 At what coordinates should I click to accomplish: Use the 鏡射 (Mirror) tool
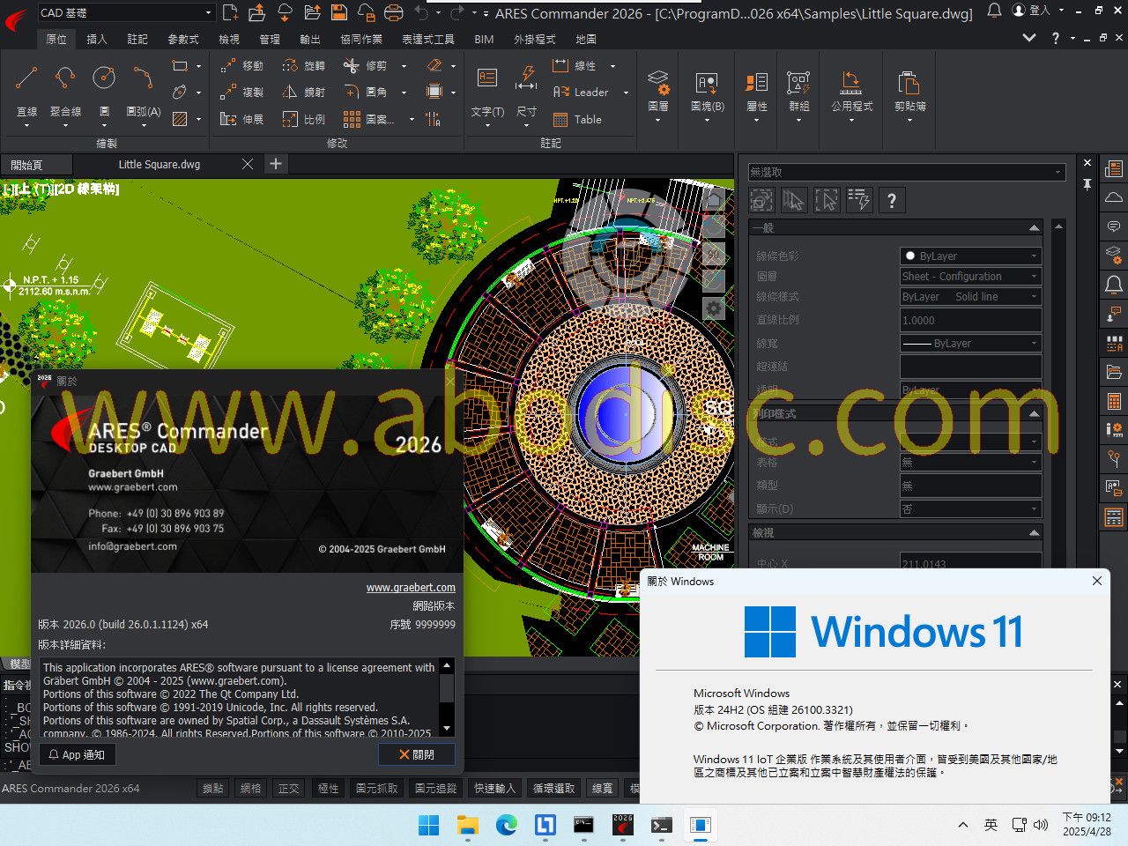click(303, 92)
